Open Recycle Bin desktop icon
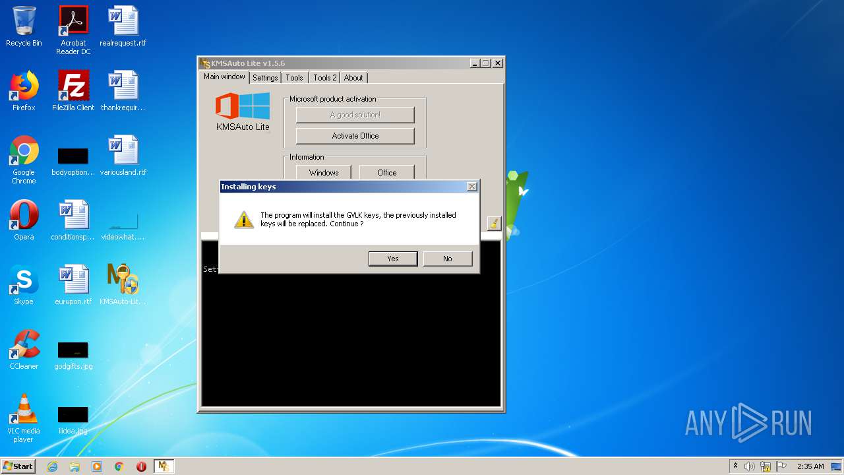The width and height of the screenshot is (844, 475). (24, 26)
